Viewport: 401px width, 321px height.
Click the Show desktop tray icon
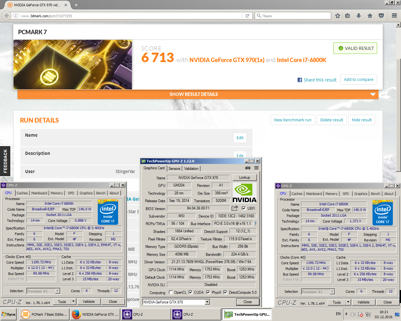[x=397, y=314]
